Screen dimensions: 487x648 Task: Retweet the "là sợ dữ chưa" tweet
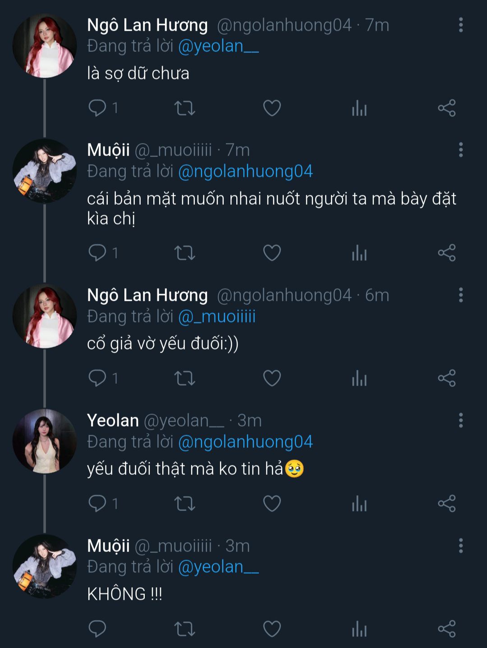coord(184,108)
